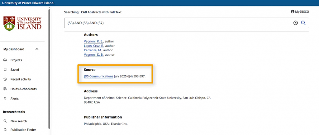The image size is (319, 135).
Task: Collapse the My dashboard section chevron
Action: 37,49
